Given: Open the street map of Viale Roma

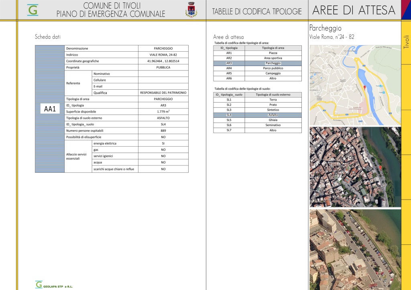Looking at the screenshot, I should click(x=355, y=85).
